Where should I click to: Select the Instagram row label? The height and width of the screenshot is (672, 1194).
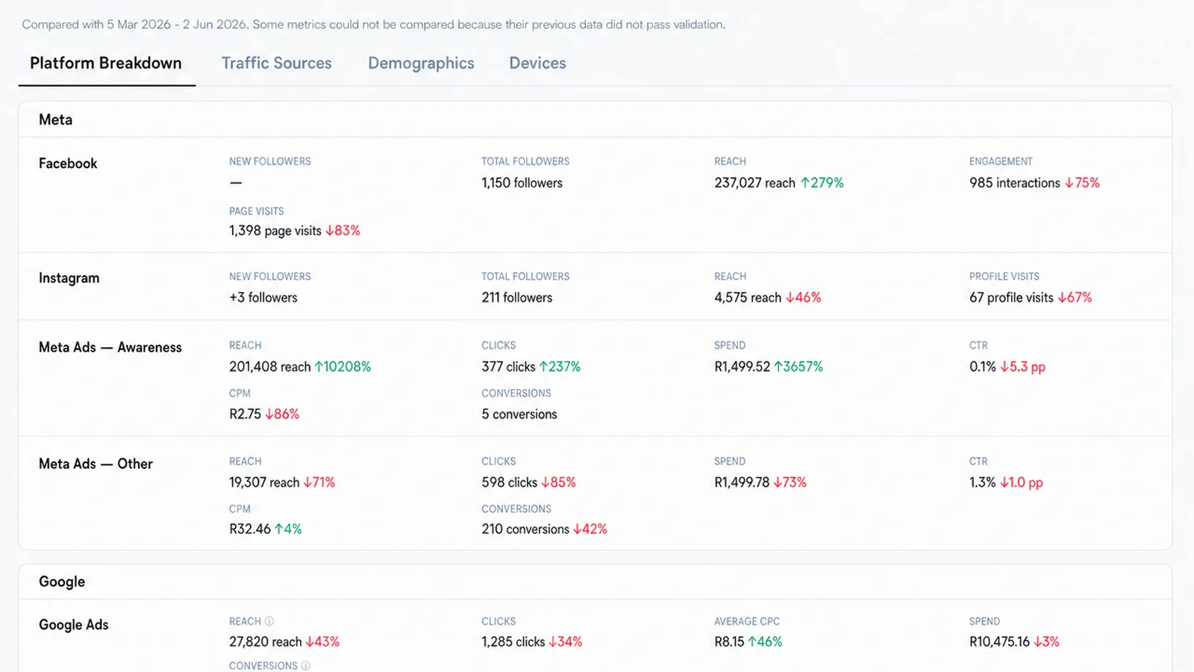[x=69, y=278]
